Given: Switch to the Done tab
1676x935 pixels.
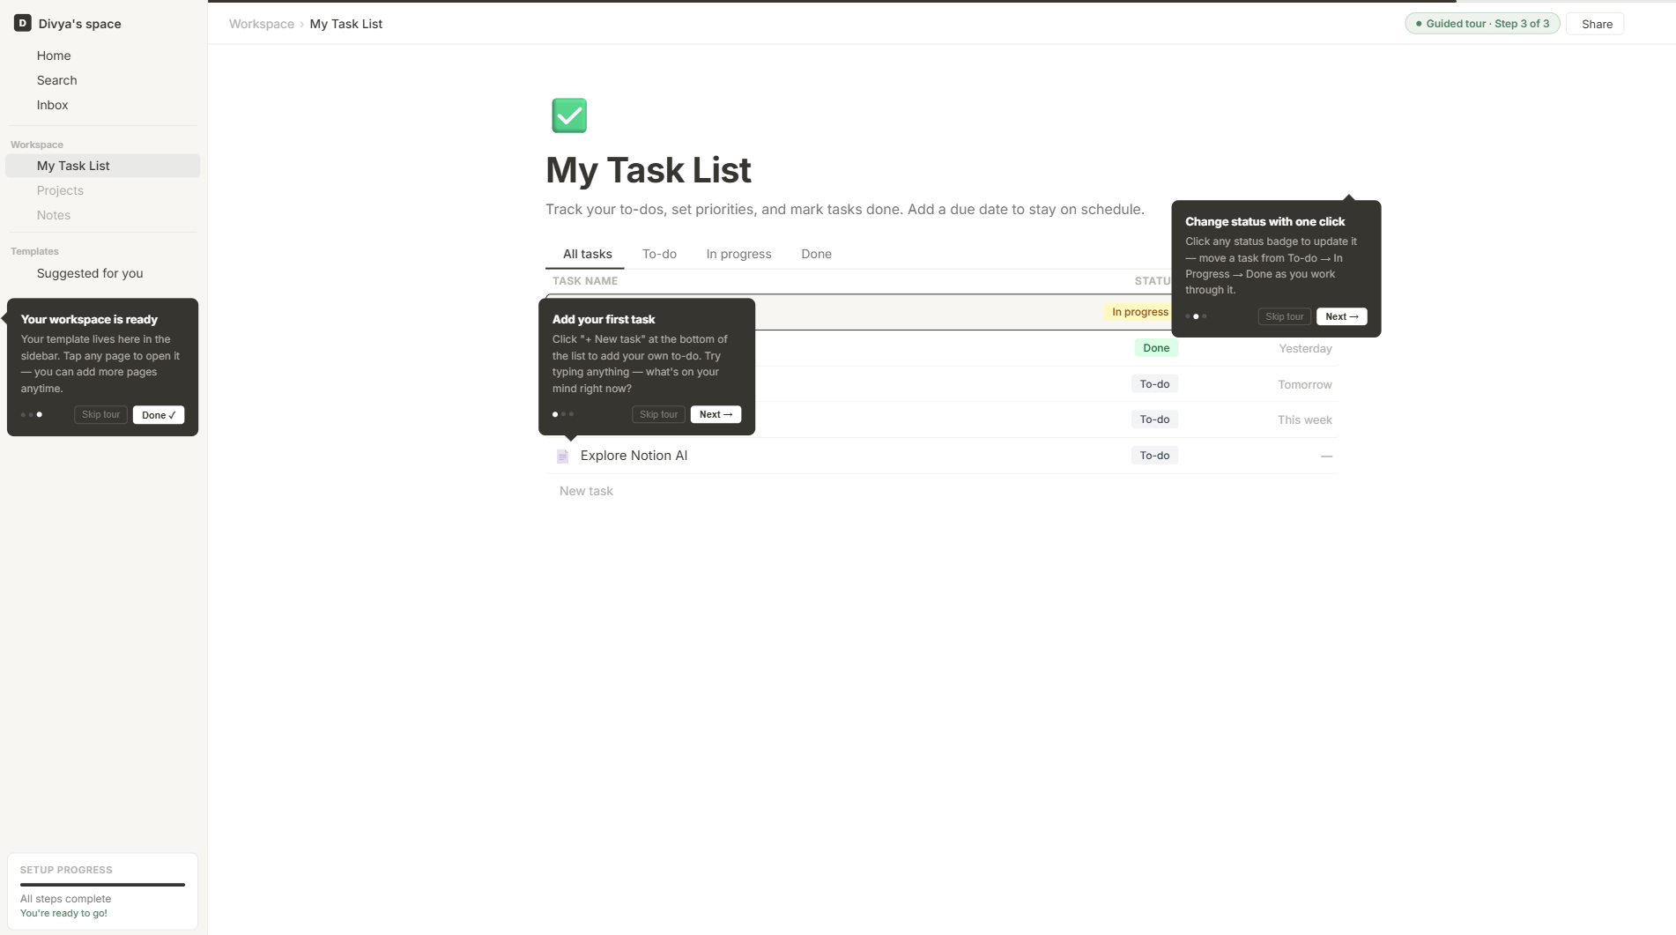Looking at the screenshot, I should click(816, 254).
